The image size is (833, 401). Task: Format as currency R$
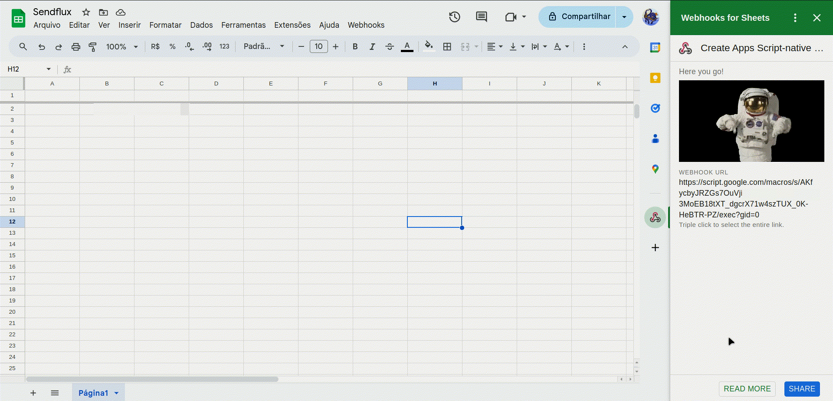pyautogui.click(x=155, y=46)
